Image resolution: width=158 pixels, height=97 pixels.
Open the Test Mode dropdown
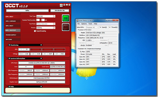(x=55, y=24)
